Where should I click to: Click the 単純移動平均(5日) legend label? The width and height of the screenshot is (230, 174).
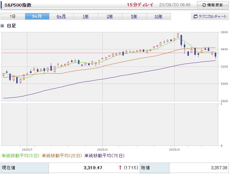coord(20,155)
